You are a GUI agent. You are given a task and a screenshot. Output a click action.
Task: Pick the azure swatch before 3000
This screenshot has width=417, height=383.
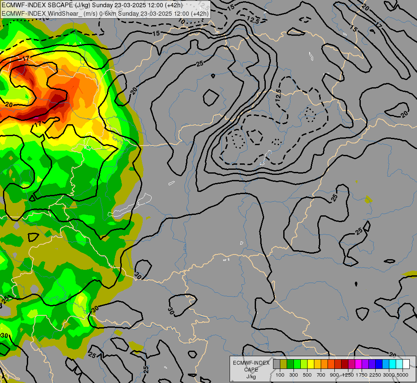point(386,364)
